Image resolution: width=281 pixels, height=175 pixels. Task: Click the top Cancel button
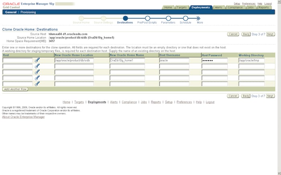(x=233, y=34)
